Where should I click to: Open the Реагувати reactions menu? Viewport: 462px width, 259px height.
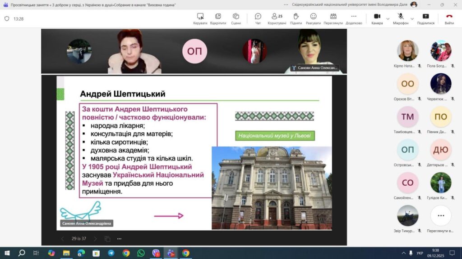(313, 18)
